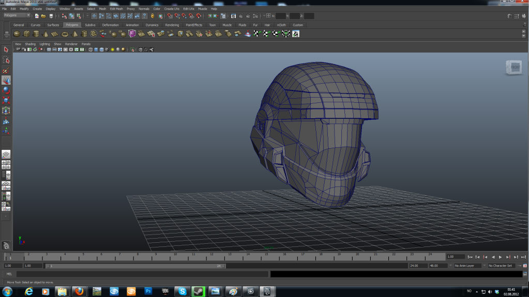The width and height of the screenshot is (529, 297).
Task: Click the open scene folder icon
Action: pos(43,16)
